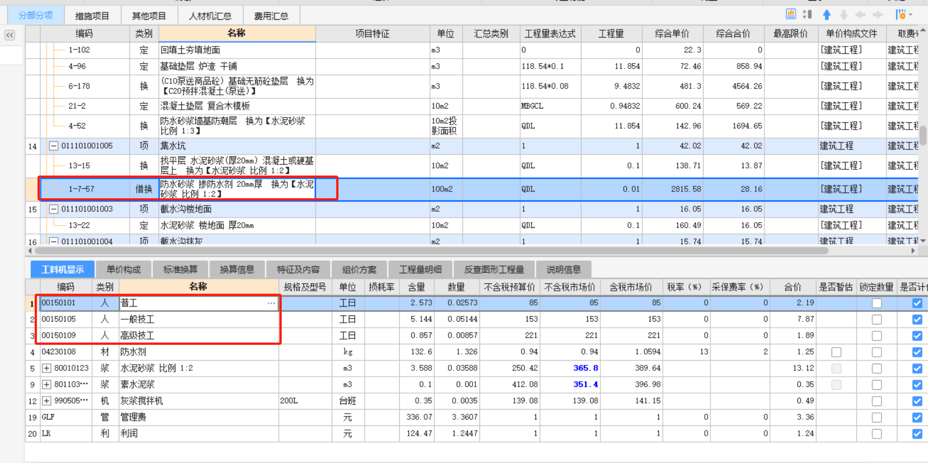Click the grey move-down arrow icon
This screenshot has height=463, width=928.
pyautogui.click(x=844, y=15)
